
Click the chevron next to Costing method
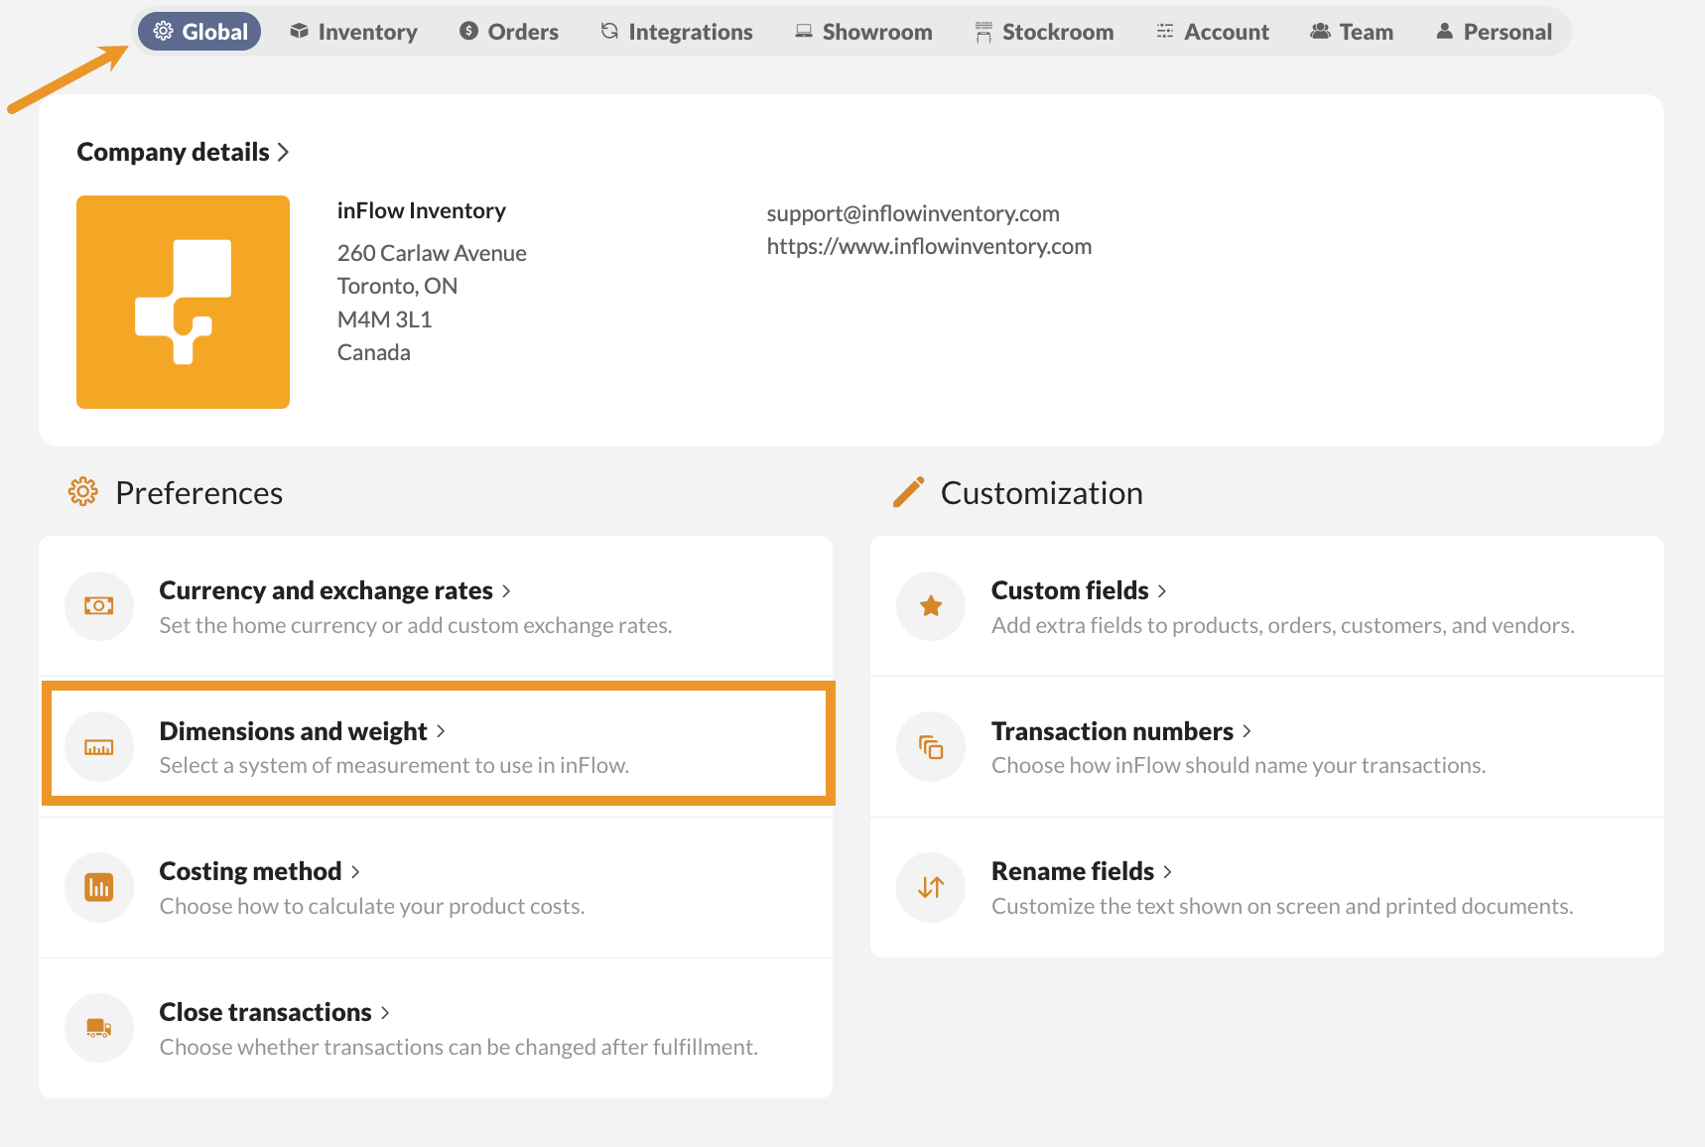(x=355, y=872)
